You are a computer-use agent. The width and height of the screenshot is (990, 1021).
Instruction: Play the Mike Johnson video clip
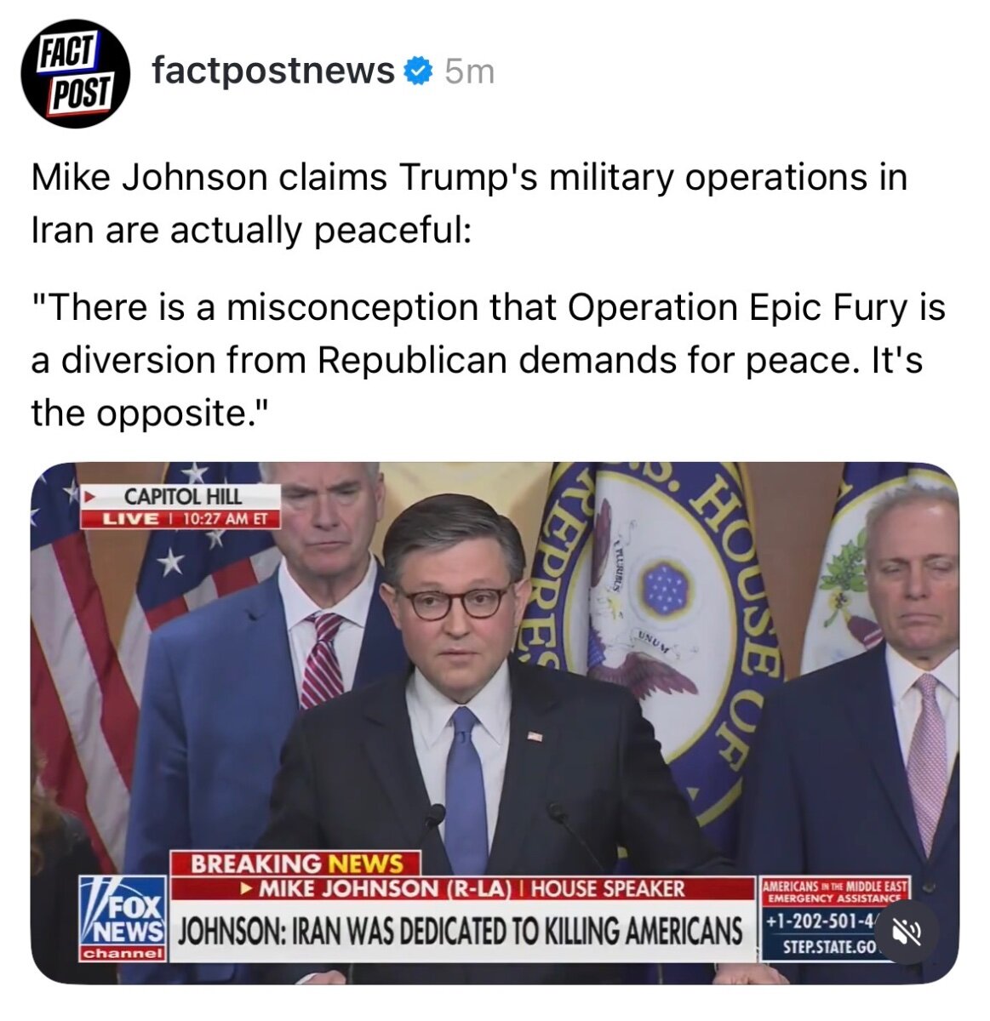coord(495,723)
